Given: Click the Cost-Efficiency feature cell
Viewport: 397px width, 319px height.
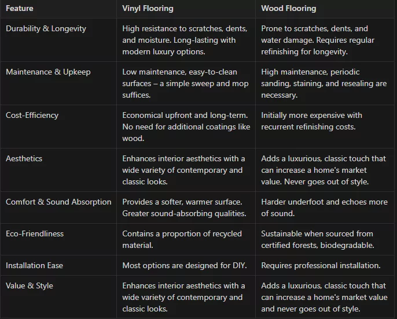Looking at the screenshot, I should click(32, 115).
